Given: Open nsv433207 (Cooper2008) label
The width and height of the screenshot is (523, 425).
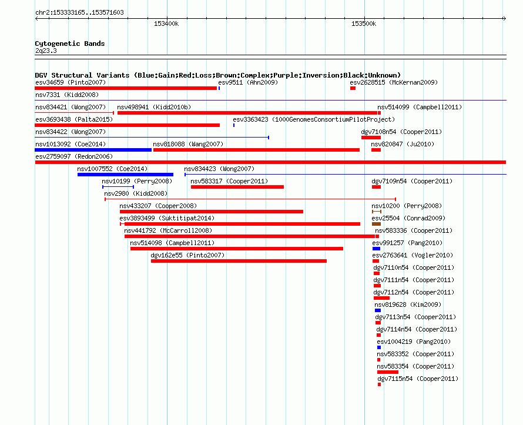Looking at the screenshot, I should pos(158,206).
